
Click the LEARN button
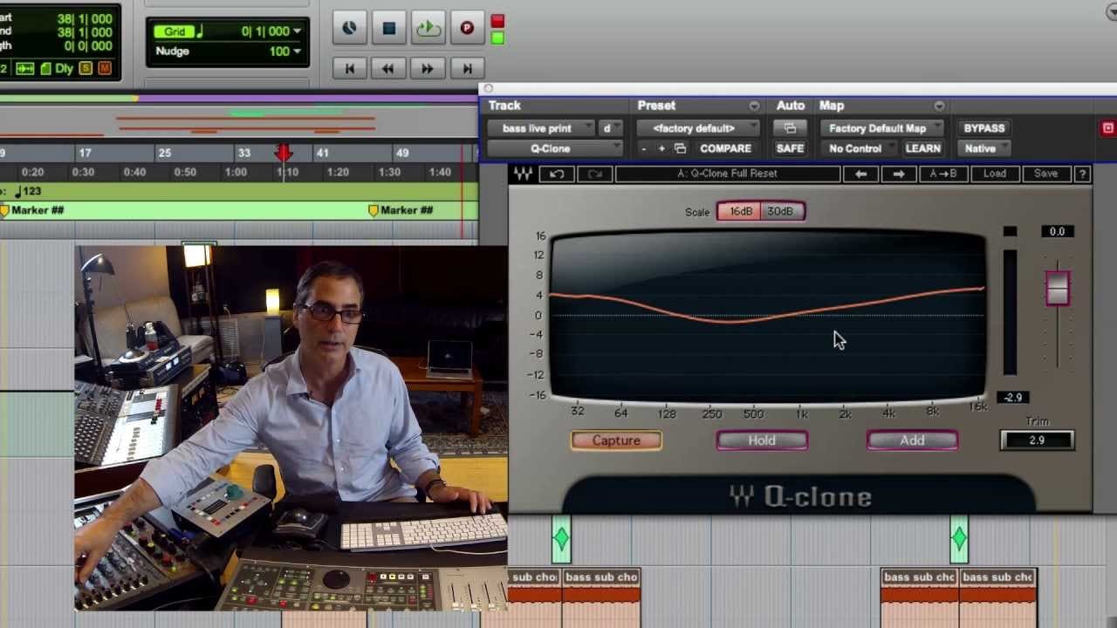click(923, 148)
